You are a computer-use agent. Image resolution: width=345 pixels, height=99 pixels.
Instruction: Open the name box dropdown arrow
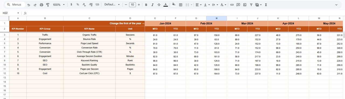[18, 13]
